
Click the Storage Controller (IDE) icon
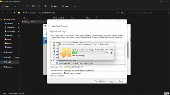(54, 60)
